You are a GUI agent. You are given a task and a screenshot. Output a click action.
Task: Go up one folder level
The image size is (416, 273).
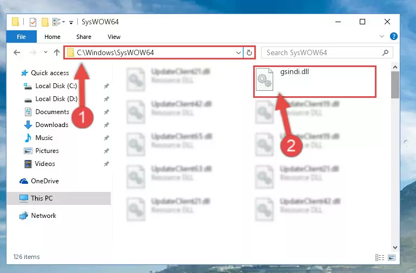click(x=56, y=52)
